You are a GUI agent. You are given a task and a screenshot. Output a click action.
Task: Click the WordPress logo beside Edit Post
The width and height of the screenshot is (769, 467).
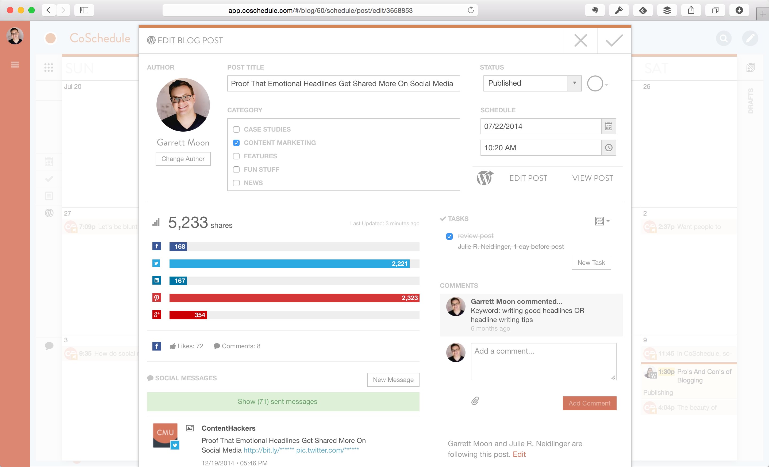[485, 178]
